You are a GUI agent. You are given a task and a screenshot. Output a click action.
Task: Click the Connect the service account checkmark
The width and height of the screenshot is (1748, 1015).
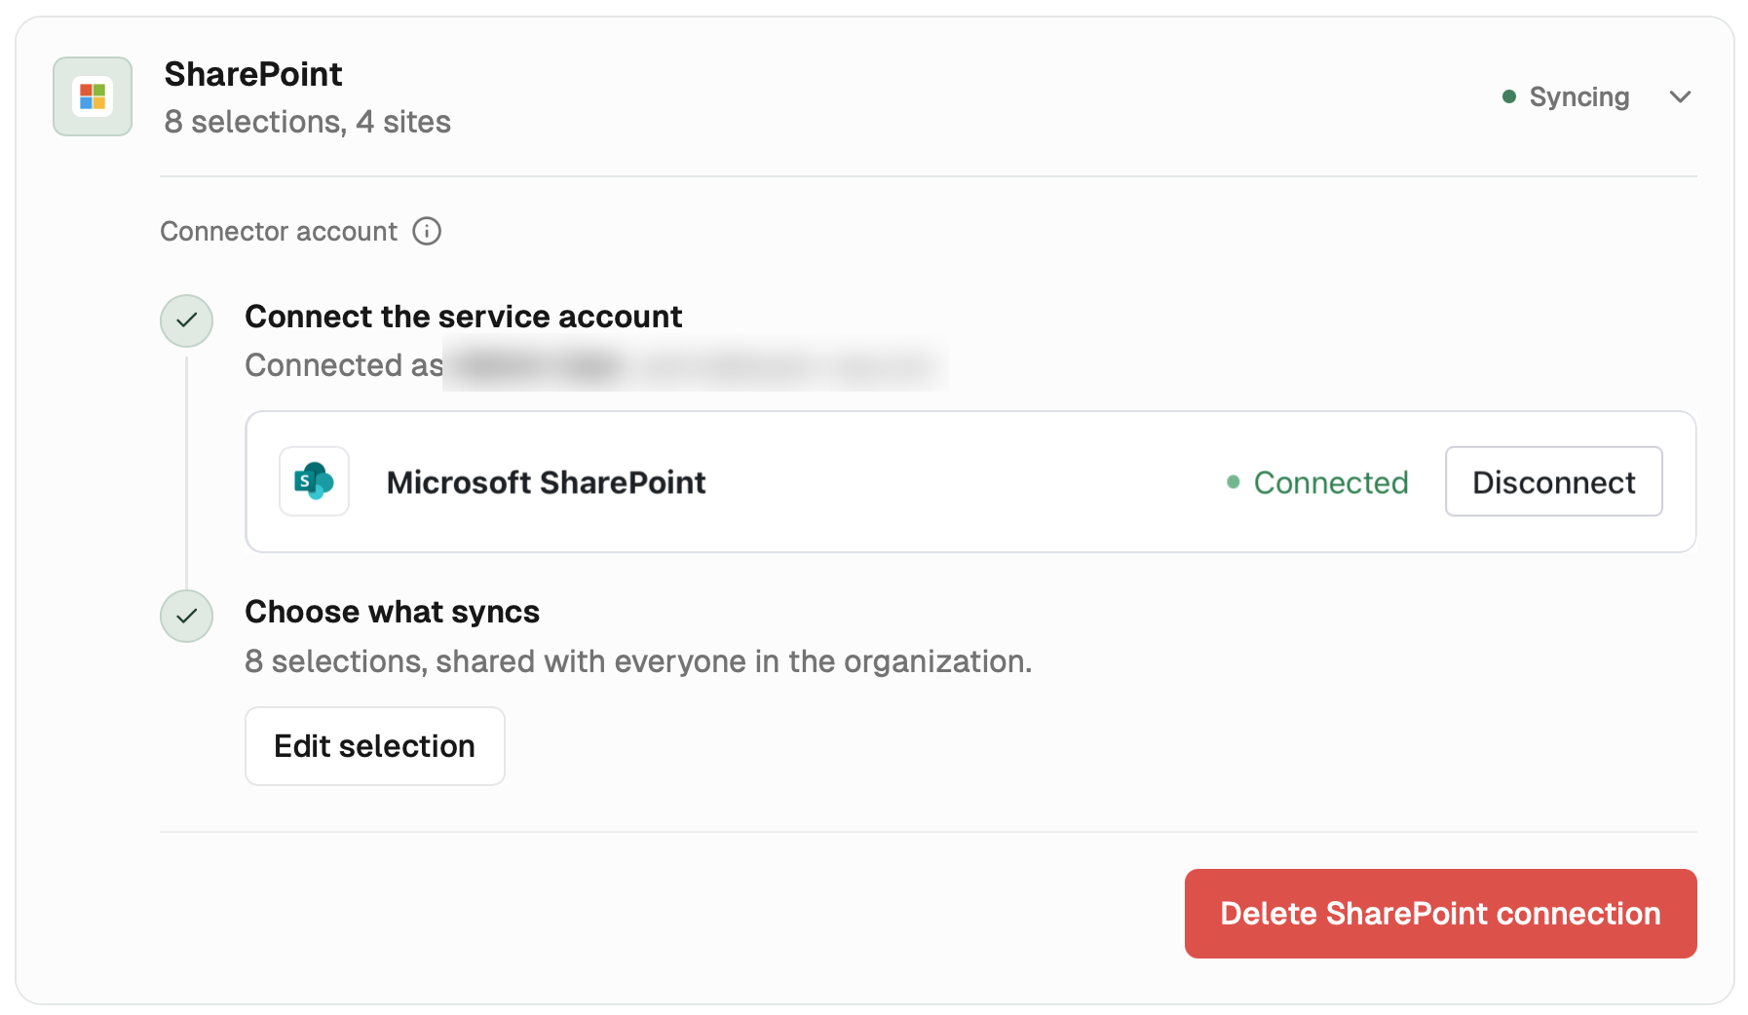tap(186, 320)
